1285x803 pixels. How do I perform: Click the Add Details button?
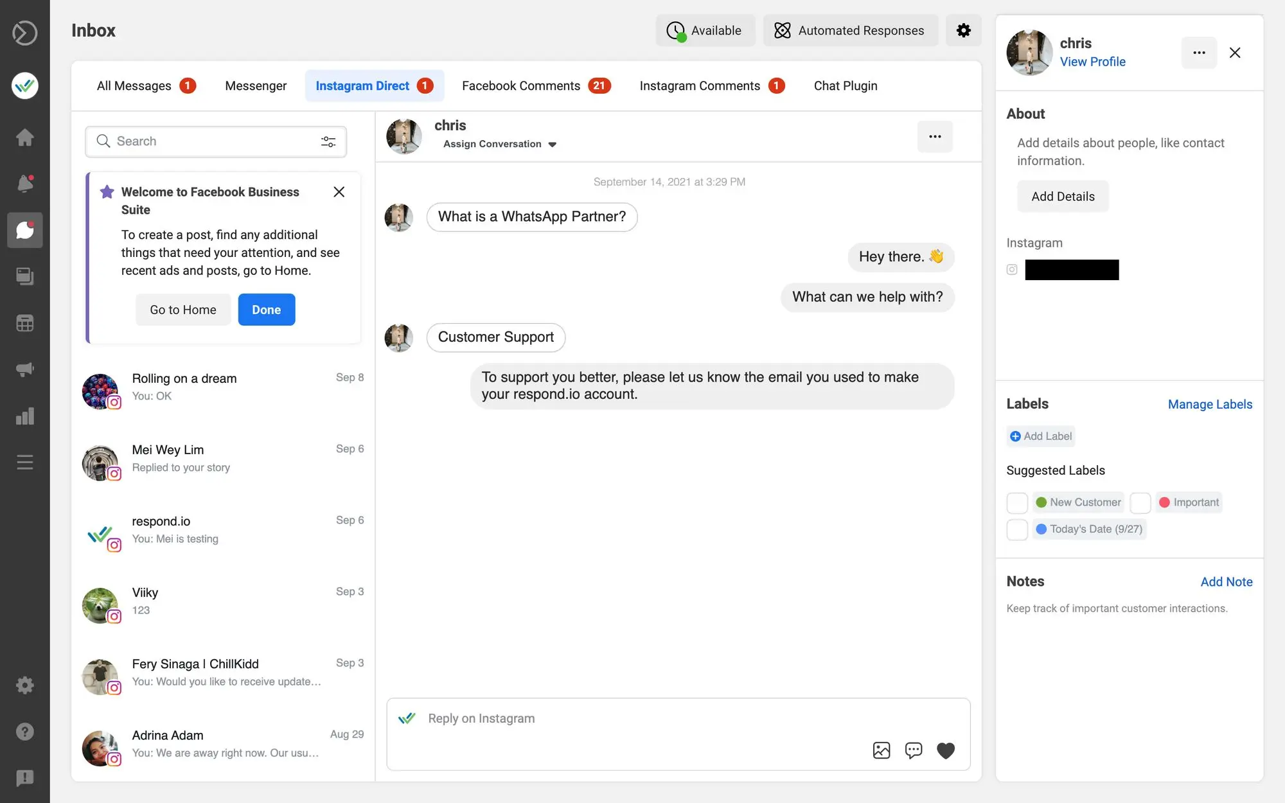click(x=1063, y=197)
